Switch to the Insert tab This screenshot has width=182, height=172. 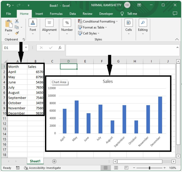point(39,14)
